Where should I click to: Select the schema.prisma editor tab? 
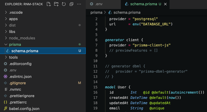pyautogui.click(x=145, y=4)
